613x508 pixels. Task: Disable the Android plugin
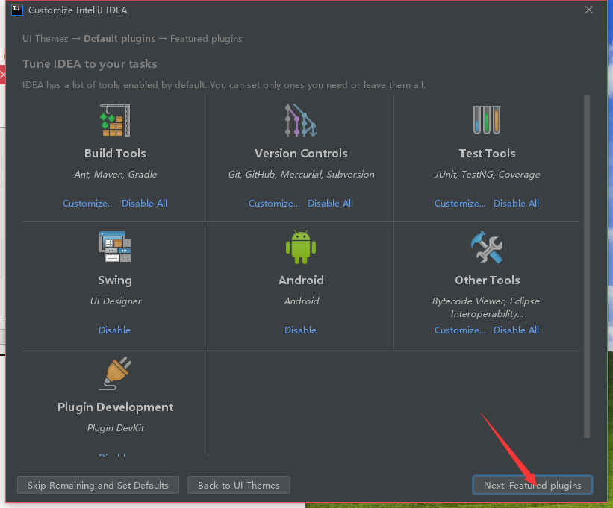(300, 330)
